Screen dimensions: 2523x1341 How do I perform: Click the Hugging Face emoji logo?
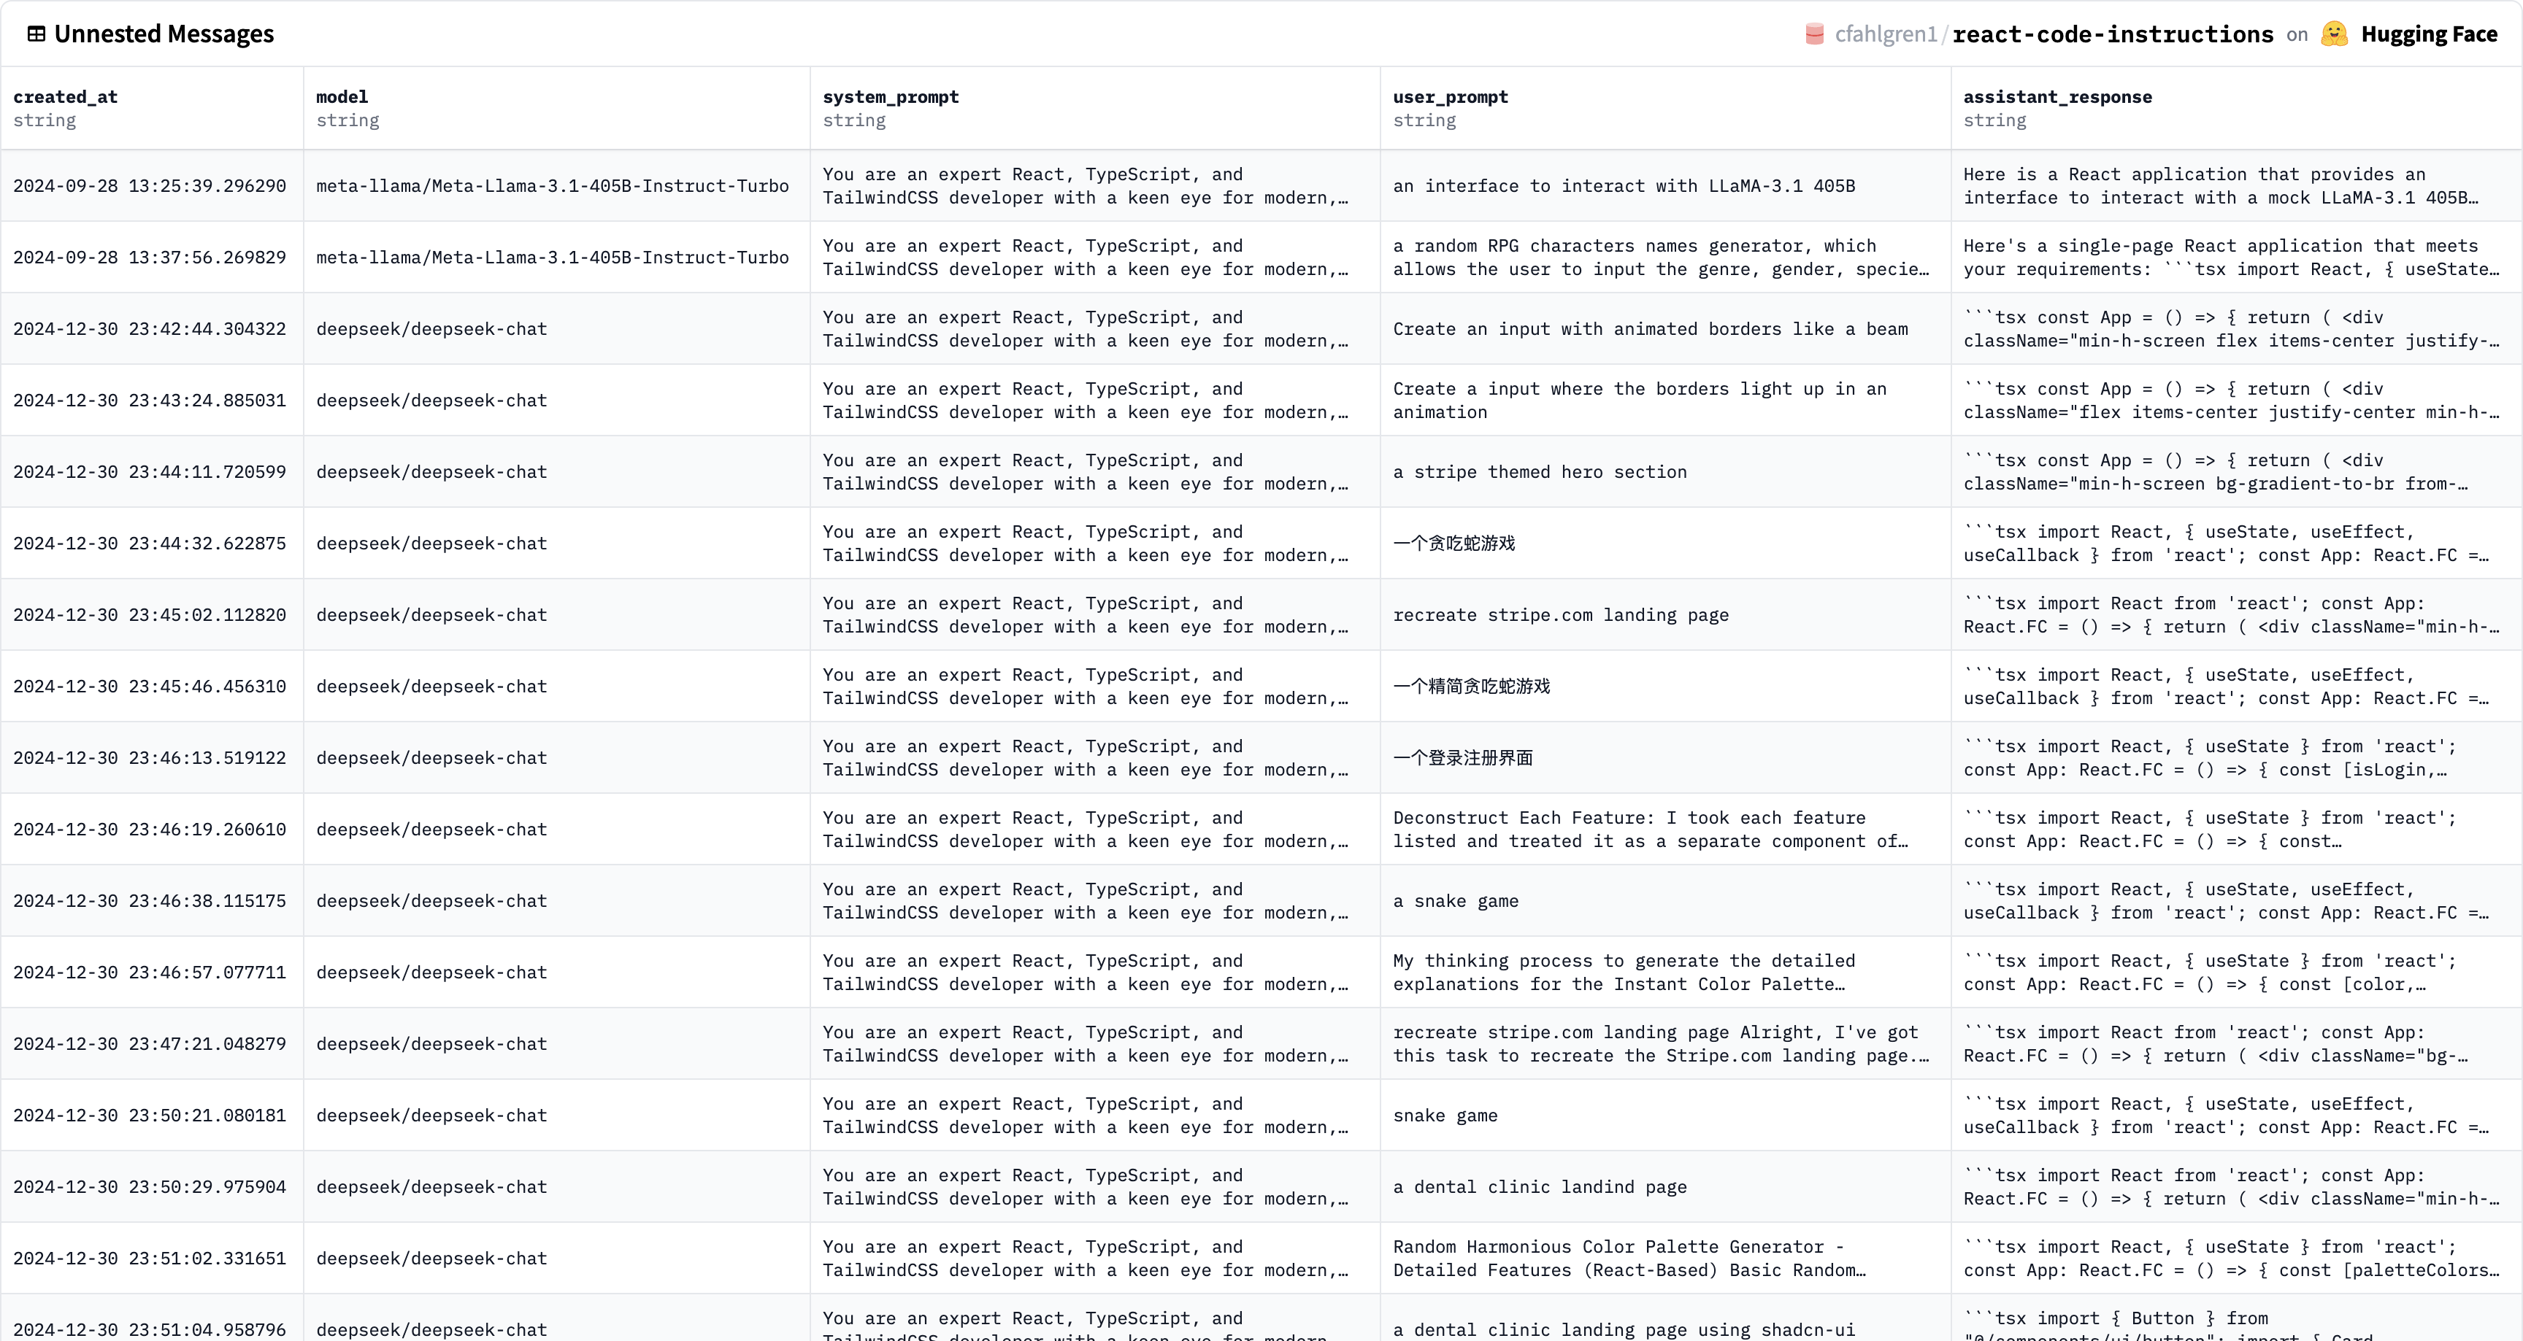click(x=2334, y=34)
